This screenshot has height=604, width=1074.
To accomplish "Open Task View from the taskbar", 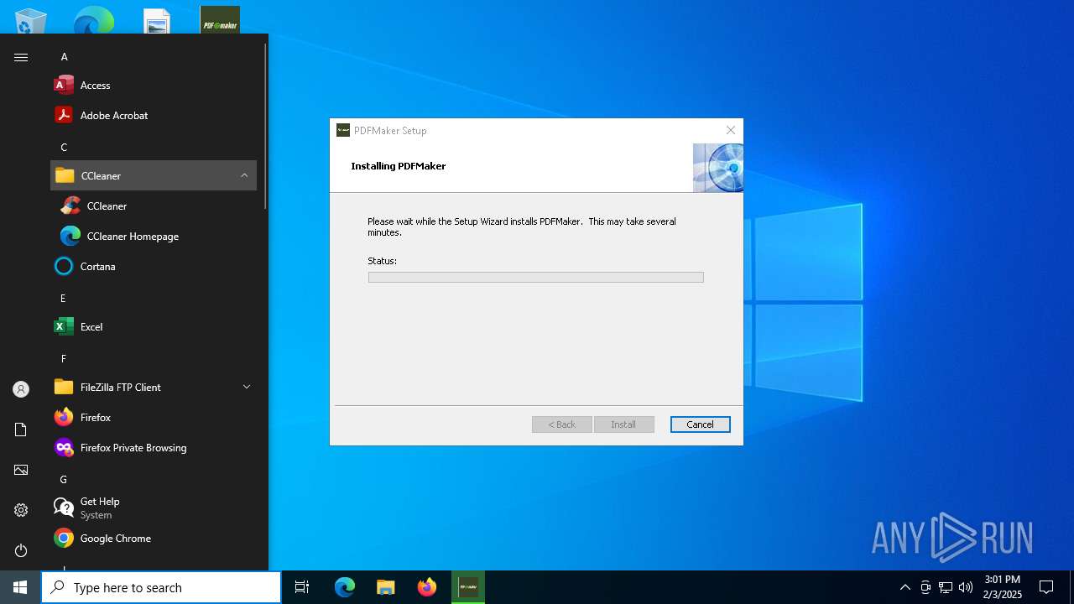I will coord(302,587).
